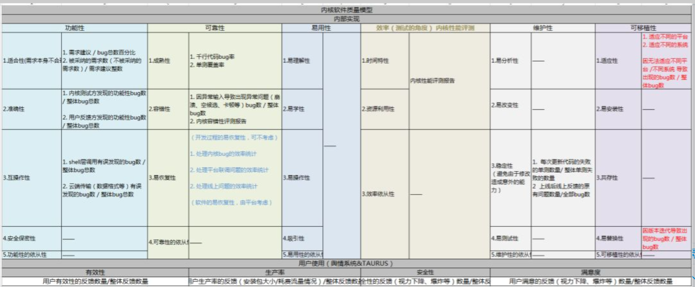
Task: Select the title cell 内核软件质量模型
Action: (347, 10)
